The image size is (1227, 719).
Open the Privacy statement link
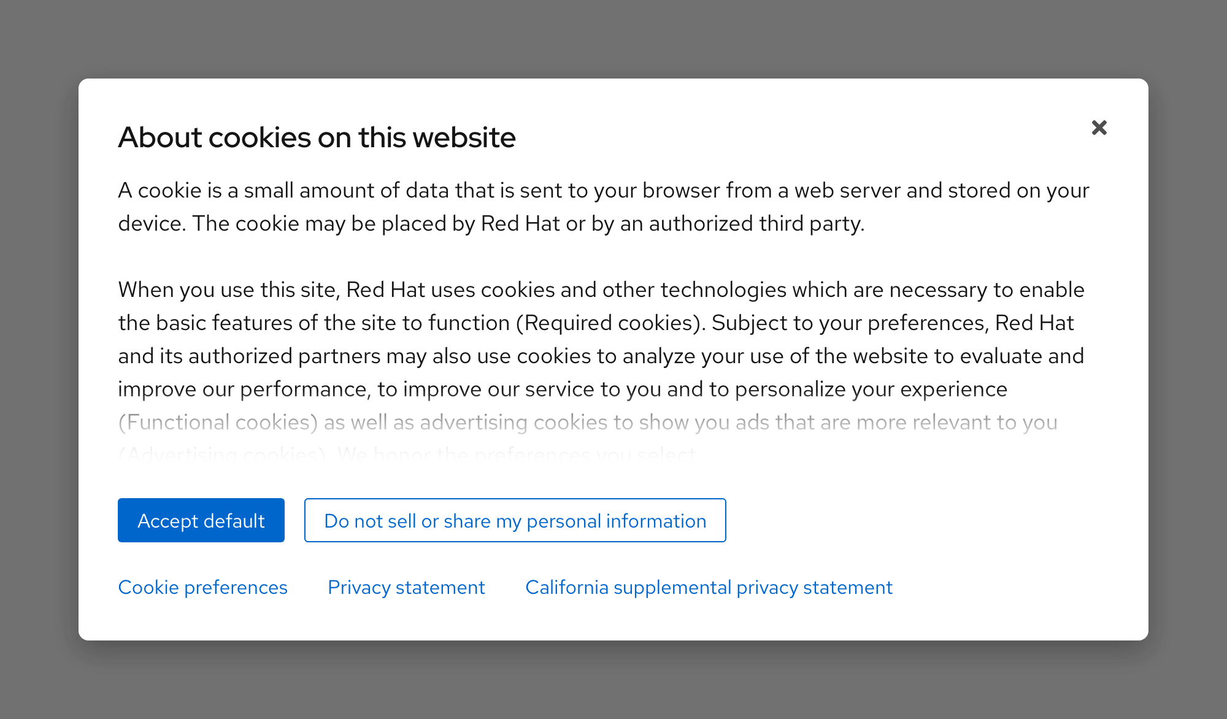[406, 587]
